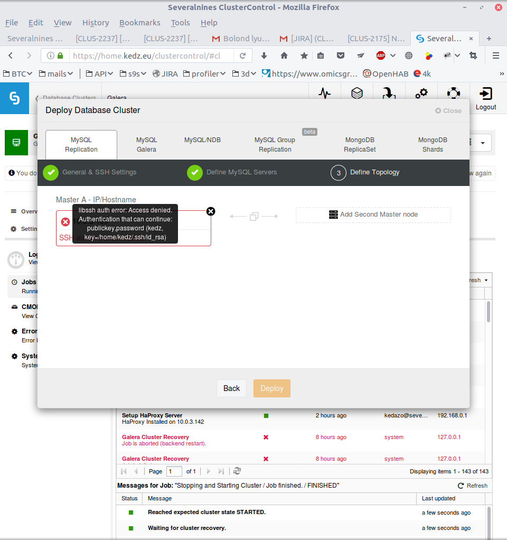Viewport: 507px width, 540px height.
Task: Close the Deploy Database Cluster dialog
Action: click(x=448, y=111)
